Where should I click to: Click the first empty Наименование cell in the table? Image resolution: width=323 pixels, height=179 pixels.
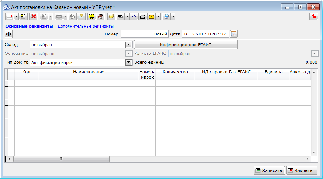point(89,84)
